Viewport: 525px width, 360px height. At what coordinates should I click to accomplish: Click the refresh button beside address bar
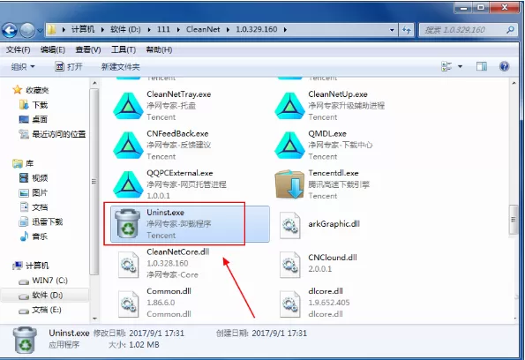[x=407, y=30]
